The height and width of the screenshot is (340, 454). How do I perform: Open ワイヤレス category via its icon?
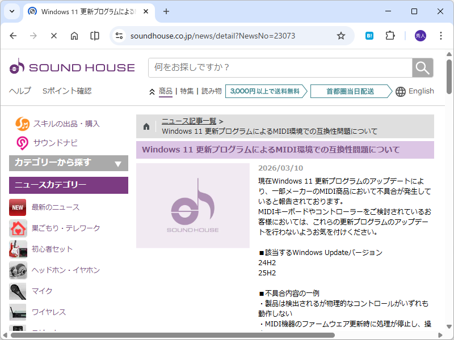(x=18, y=312)
